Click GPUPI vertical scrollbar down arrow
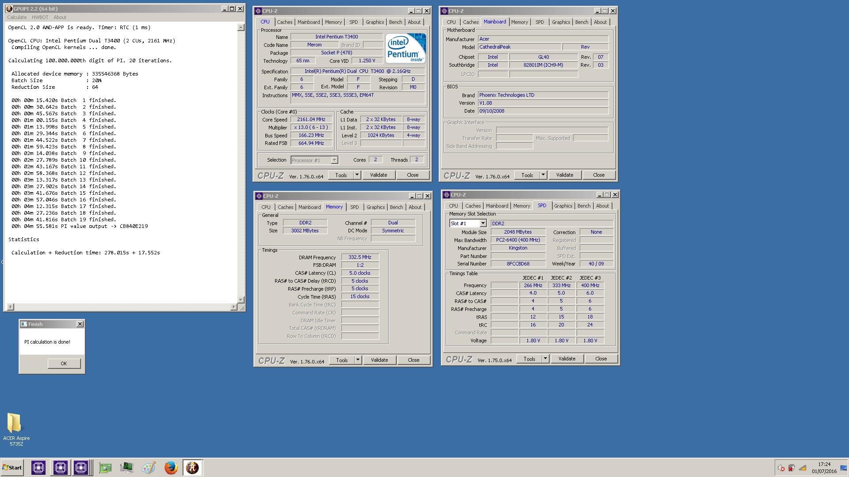Image resolution: width=849 pixels, height=477 pixels. (241, 299)
